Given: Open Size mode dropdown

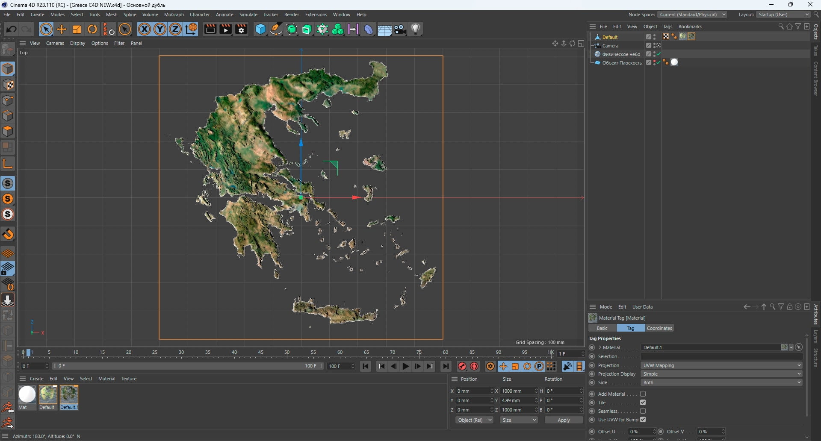Looking at the screenshot, I should point(519,420).
